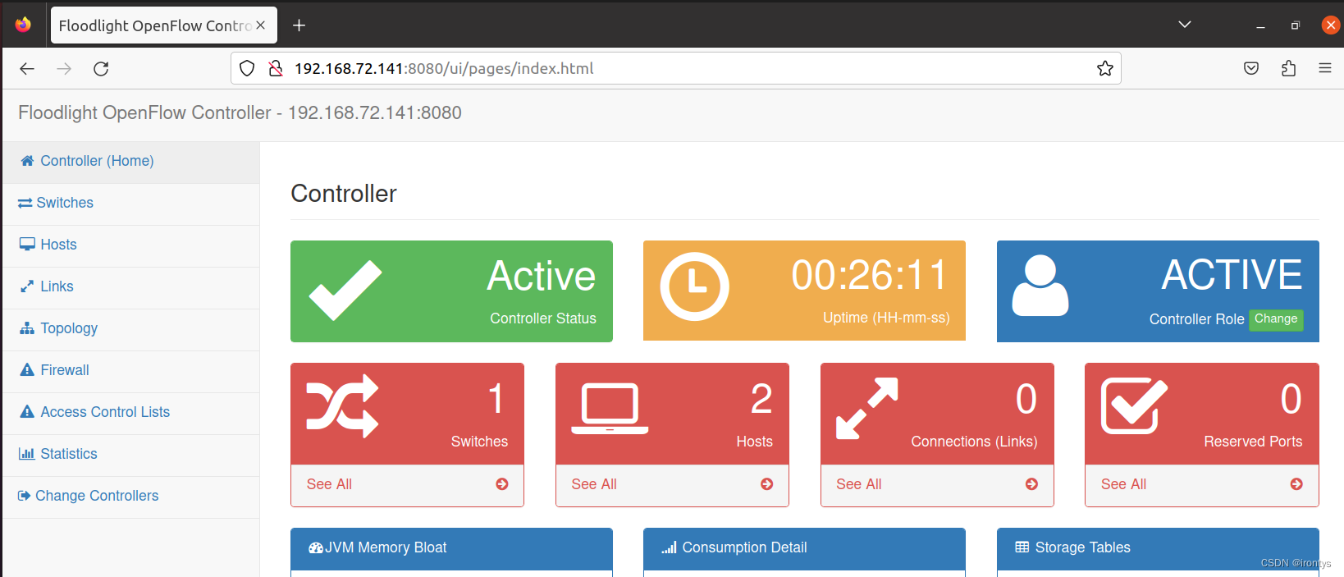Image resolution: width=1344 pixels, height=577 pixels.
Task: Open the Pocket save icon in toolbar
Action: coord(1251,69)
